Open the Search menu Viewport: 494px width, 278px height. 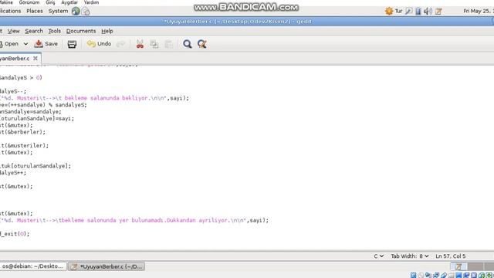pos(34,31)
